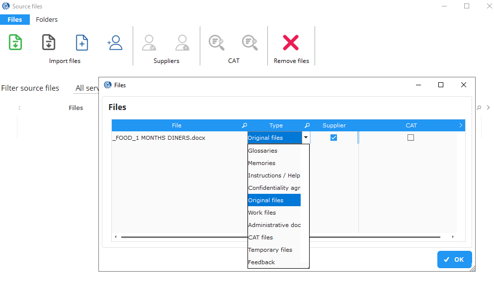Click the supplier checkmark icon in Suppliers
The width and height of the screenshot is (494, 287).
coord(149,43)
